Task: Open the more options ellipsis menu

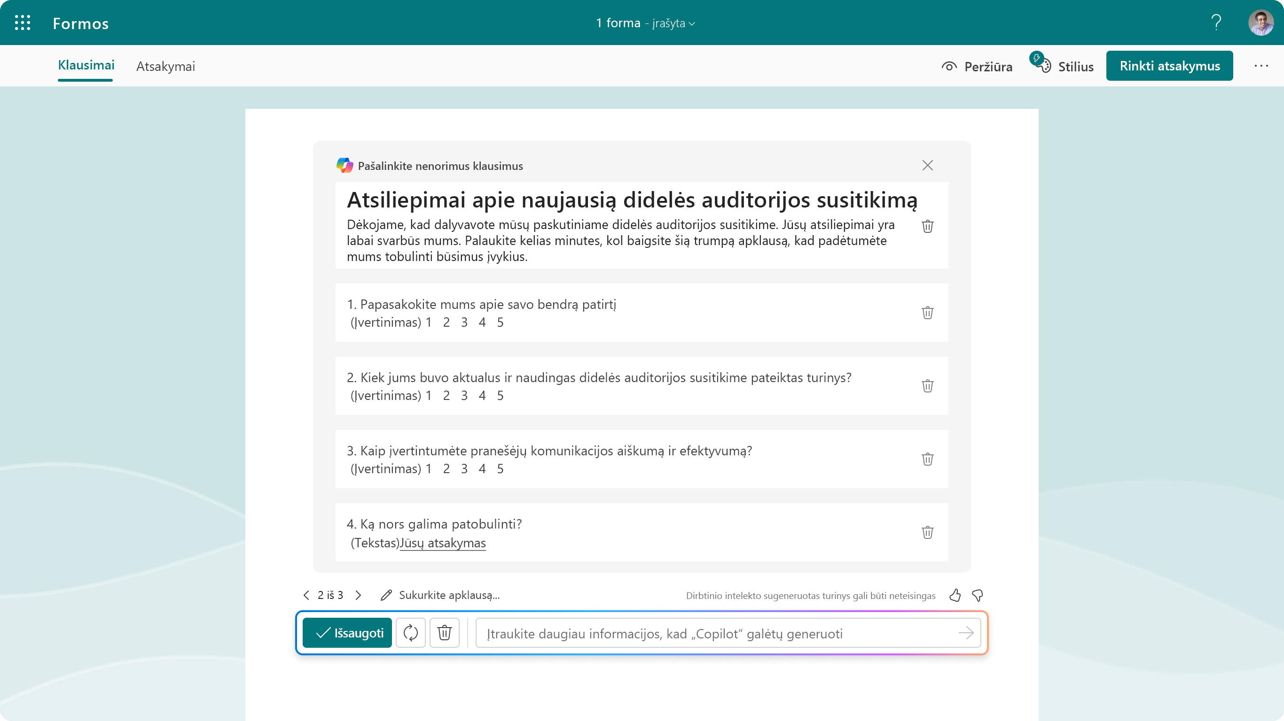Action: [1261, 66]
